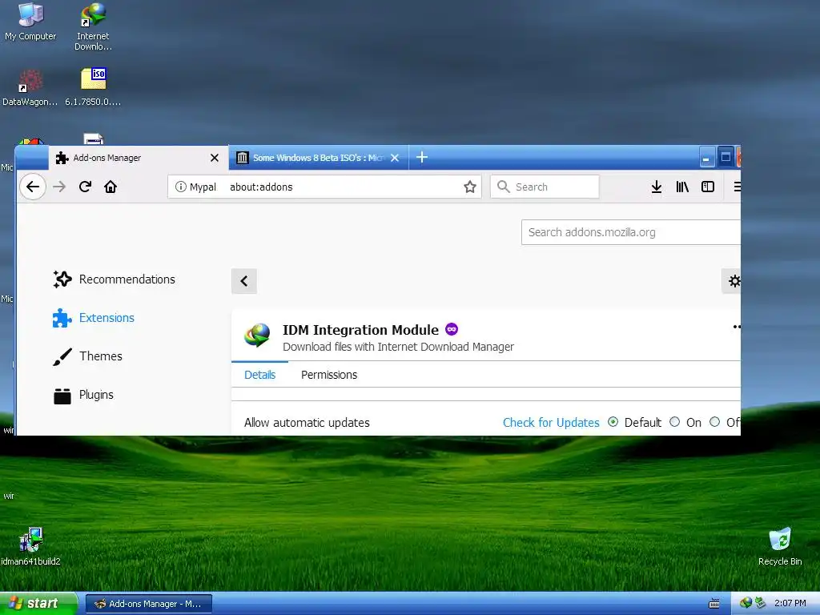
Task: Click Add-ons Manager taskbar button
Action: [148, 604]
